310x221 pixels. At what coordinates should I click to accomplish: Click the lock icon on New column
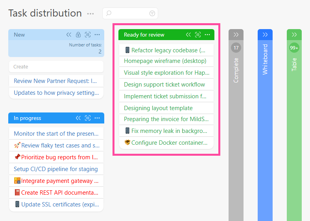click(78, 35)
